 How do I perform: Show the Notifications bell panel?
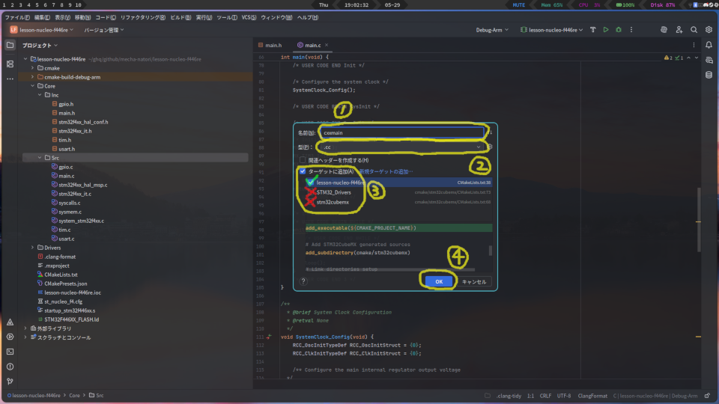click(709, 46)
